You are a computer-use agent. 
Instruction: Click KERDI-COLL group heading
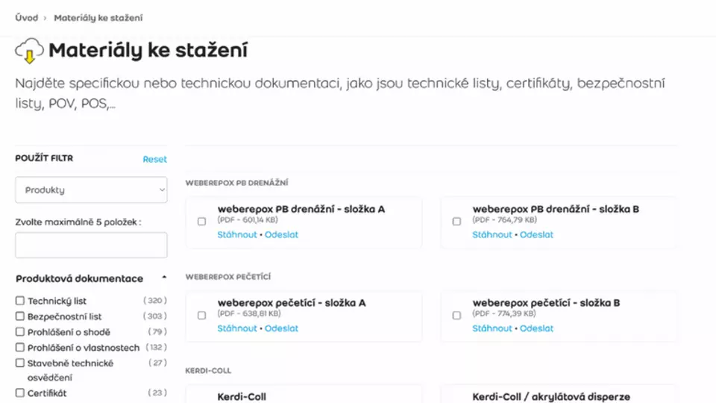[x=208, y=371]
